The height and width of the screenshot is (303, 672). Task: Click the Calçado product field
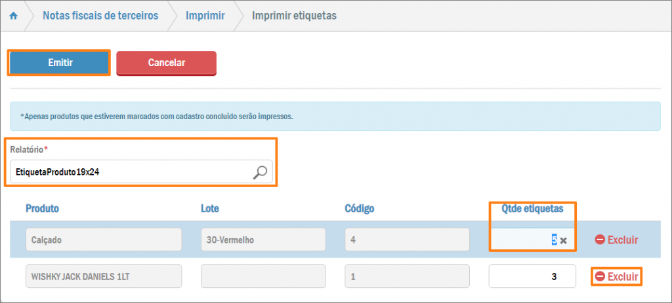103,240
